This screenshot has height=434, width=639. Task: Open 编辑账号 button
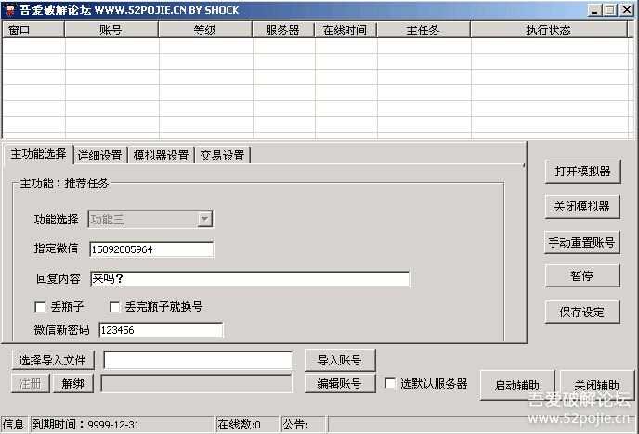340,383
